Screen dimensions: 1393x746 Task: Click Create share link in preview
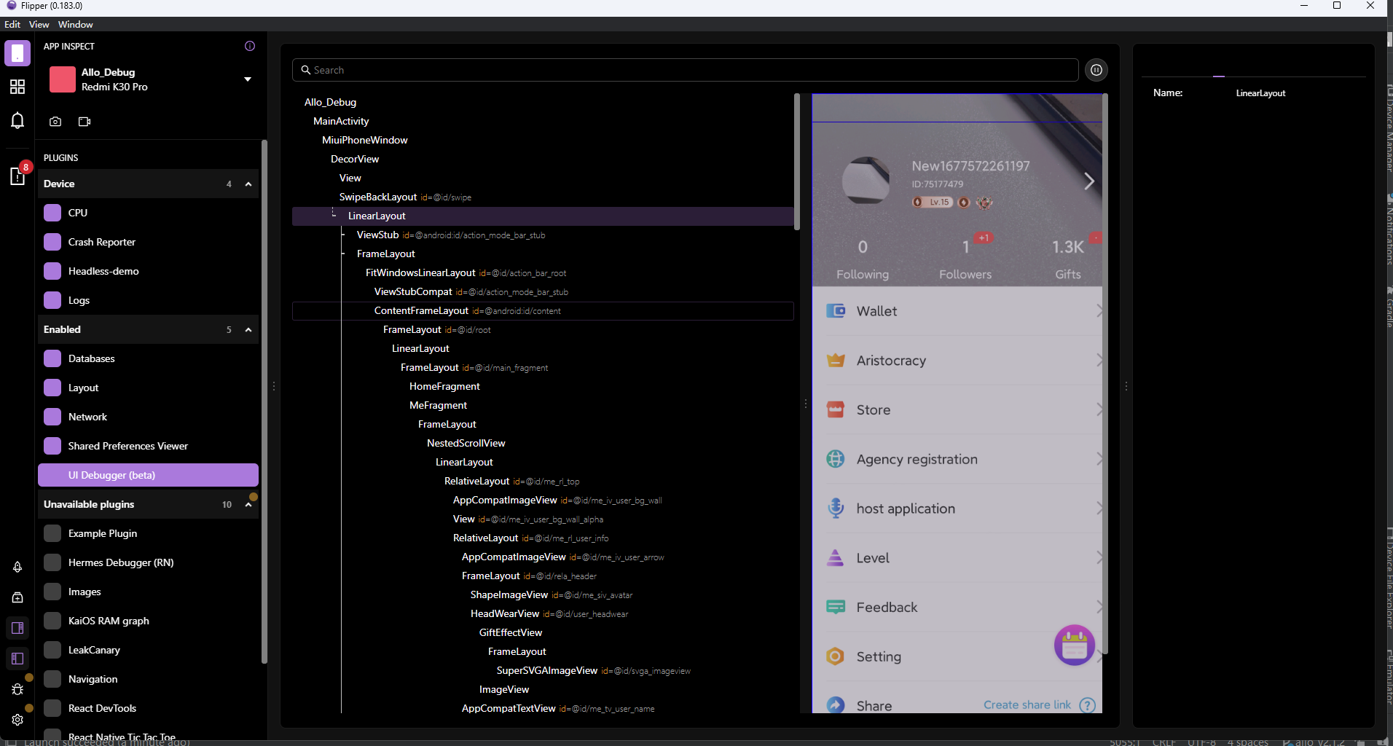coord(1027,704)
